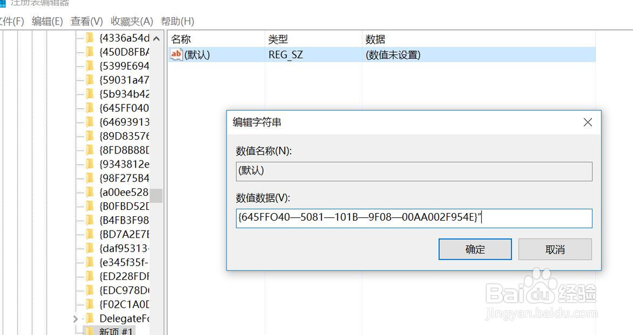Click the REG_SZ type cell

click(285, 55)
